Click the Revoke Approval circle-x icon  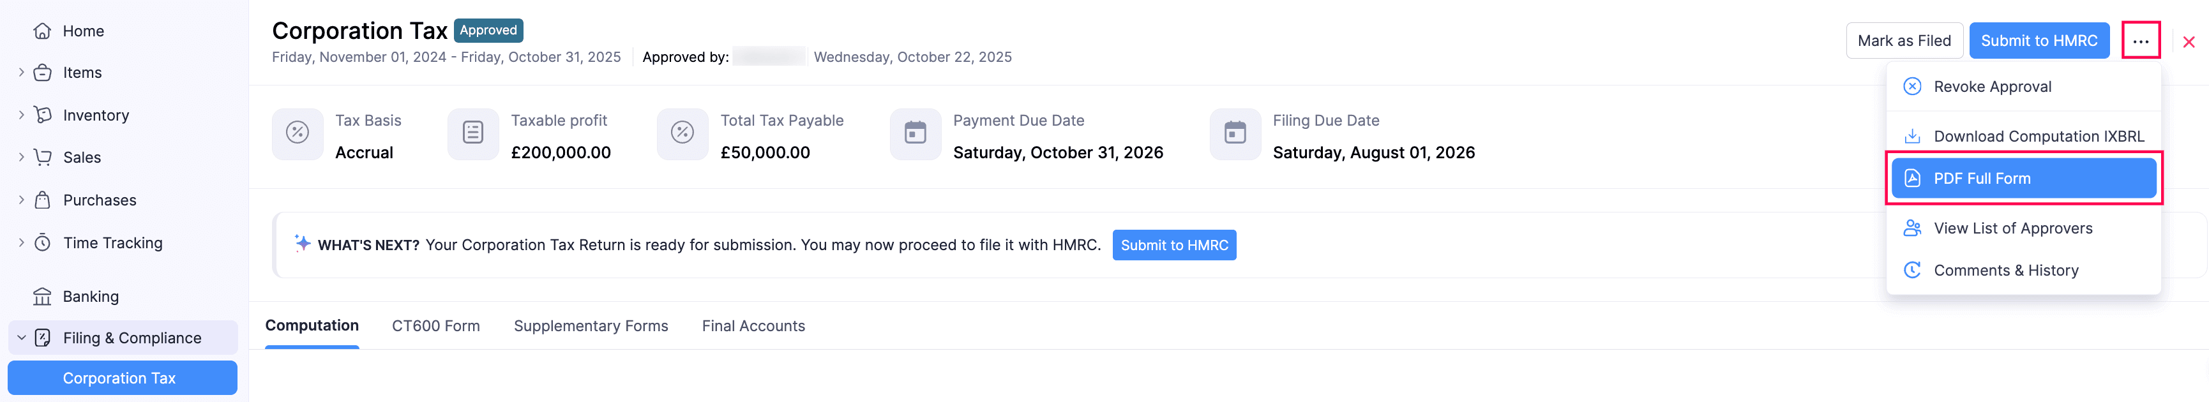1911,87
